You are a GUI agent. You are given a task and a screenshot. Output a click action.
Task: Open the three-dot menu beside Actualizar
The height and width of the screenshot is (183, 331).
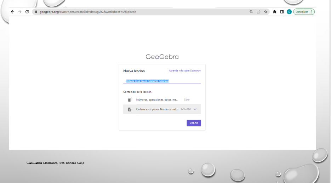(312, 12)
